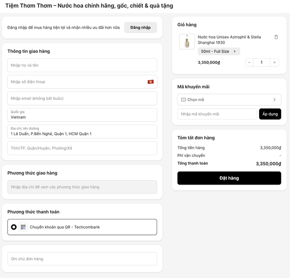The image size is (290, 278).
Task: Click the QR code payment icon
Action: [x=23, y=227]
